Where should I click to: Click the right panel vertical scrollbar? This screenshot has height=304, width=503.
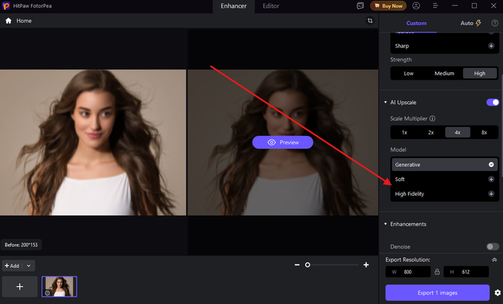tap(502, 125)
